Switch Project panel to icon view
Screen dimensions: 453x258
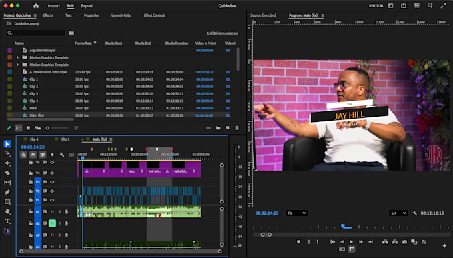pos(28,128)
